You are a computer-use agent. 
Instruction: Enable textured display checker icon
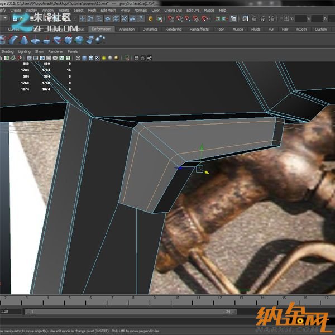point(98,58)
